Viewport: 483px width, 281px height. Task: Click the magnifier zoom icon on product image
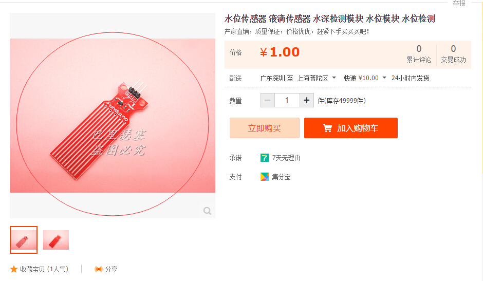(x=207, y=211)
